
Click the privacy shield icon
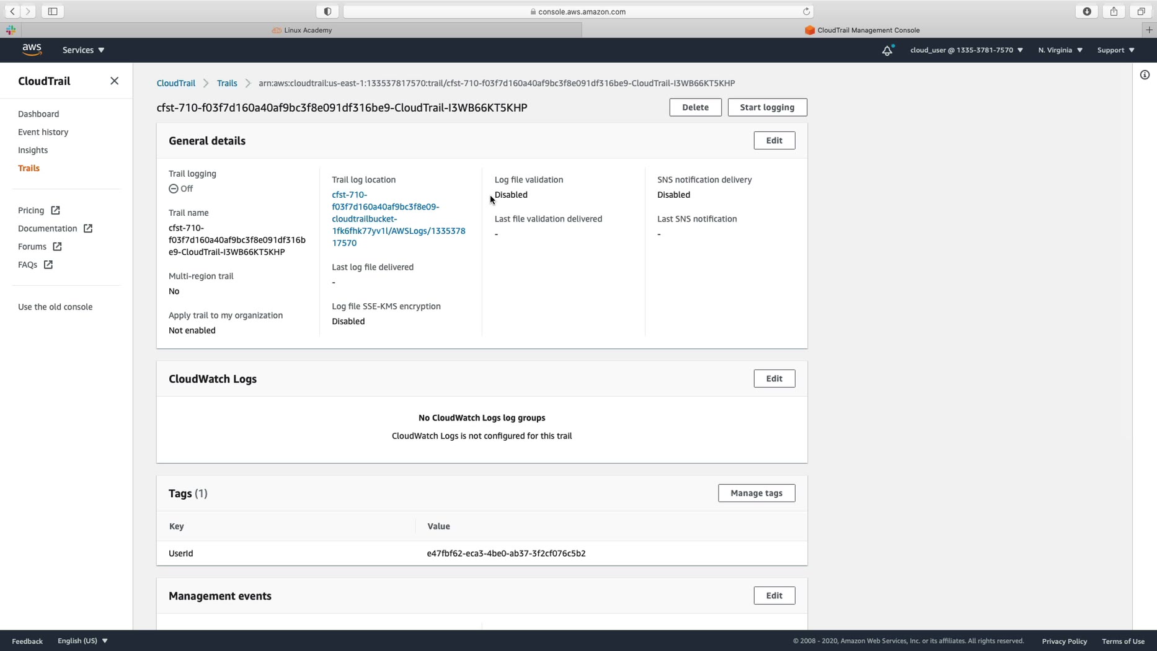pos(327,11)
